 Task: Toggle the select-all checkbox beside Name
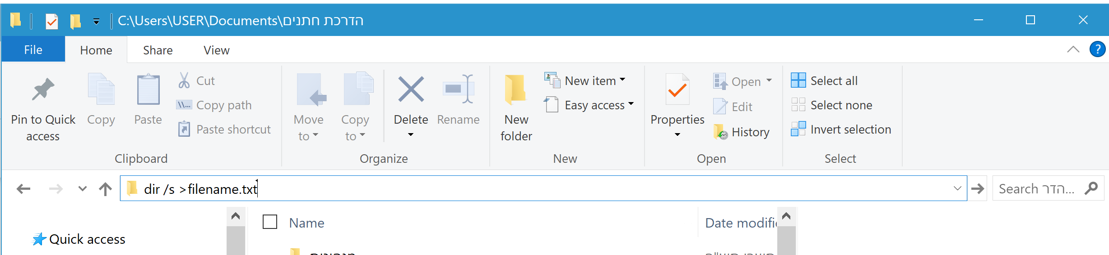click(x=270, y=222)
